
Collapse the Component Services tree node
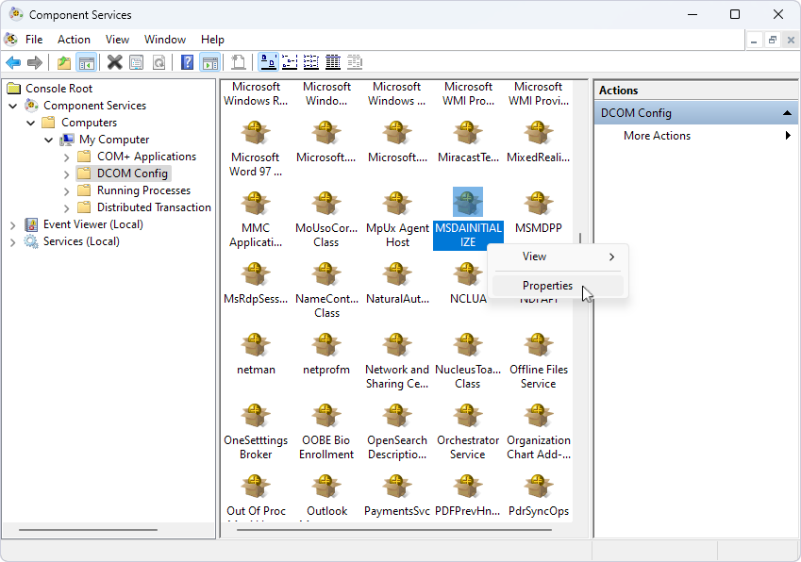click(x=13, y=107)
